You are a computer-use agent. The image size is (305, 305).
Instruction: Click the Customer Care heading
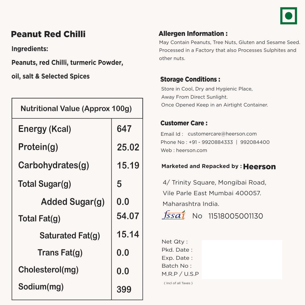coord(184,123)
